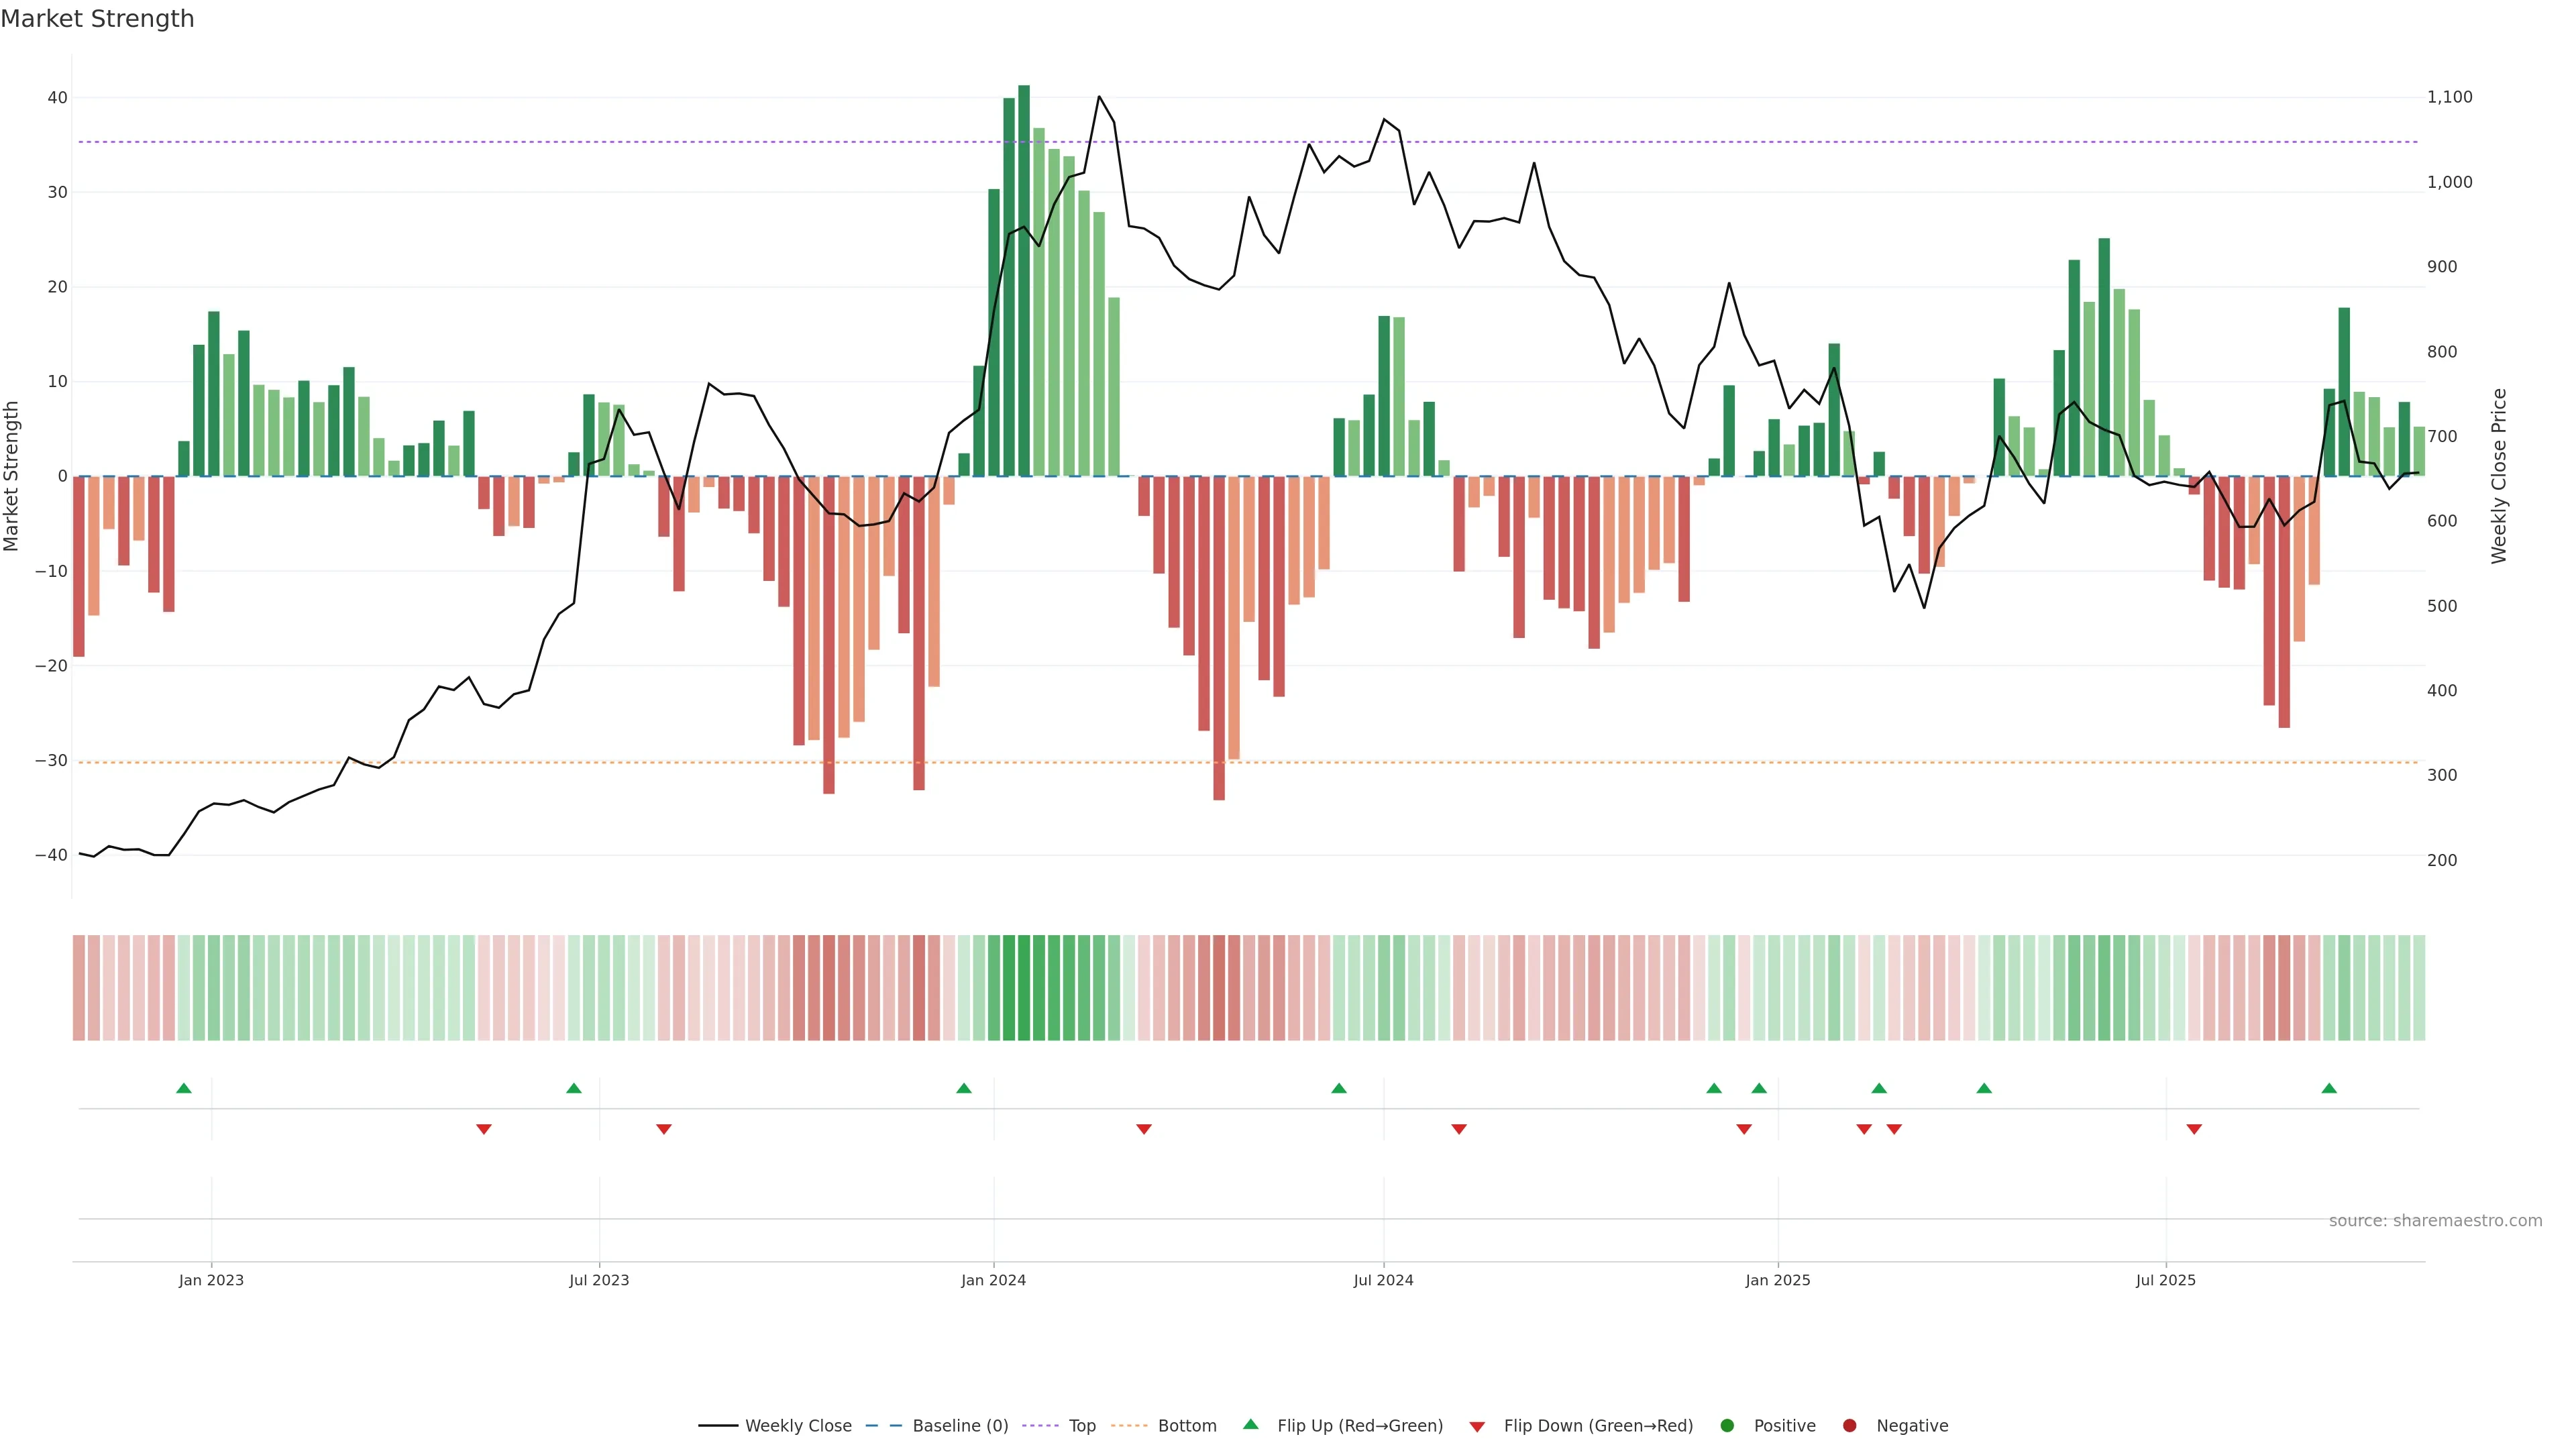Click the first red flip-down triangle marker
Image resolution: width=2576 pixels, height=1449 pixels.
(484, 1129)
